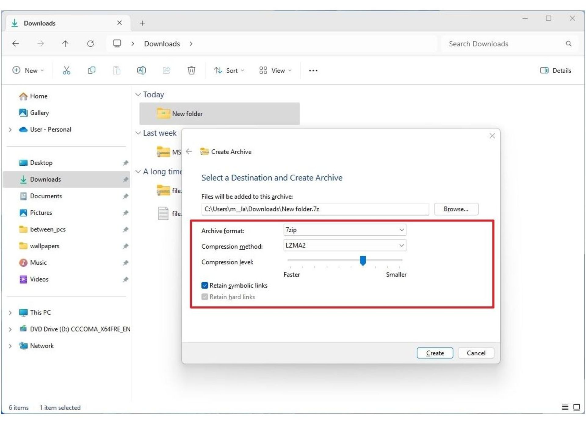Click the Browse... button
The height and width of the screenshot is (425, 586).
coord(456,209)
